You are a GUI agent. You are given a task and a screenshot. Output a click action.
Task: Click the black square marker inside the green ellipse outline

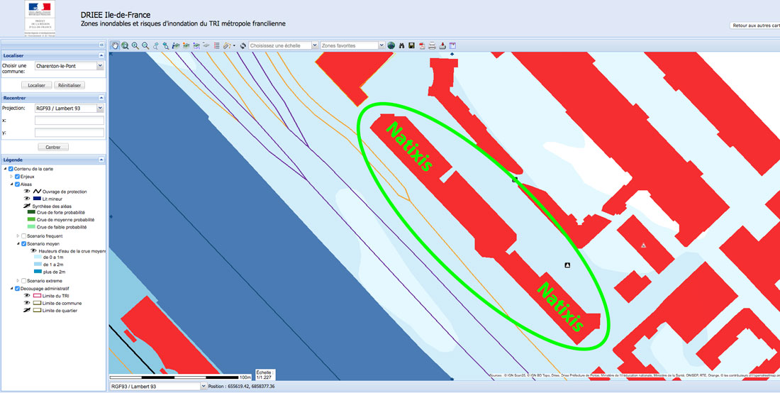coord(516,179)
